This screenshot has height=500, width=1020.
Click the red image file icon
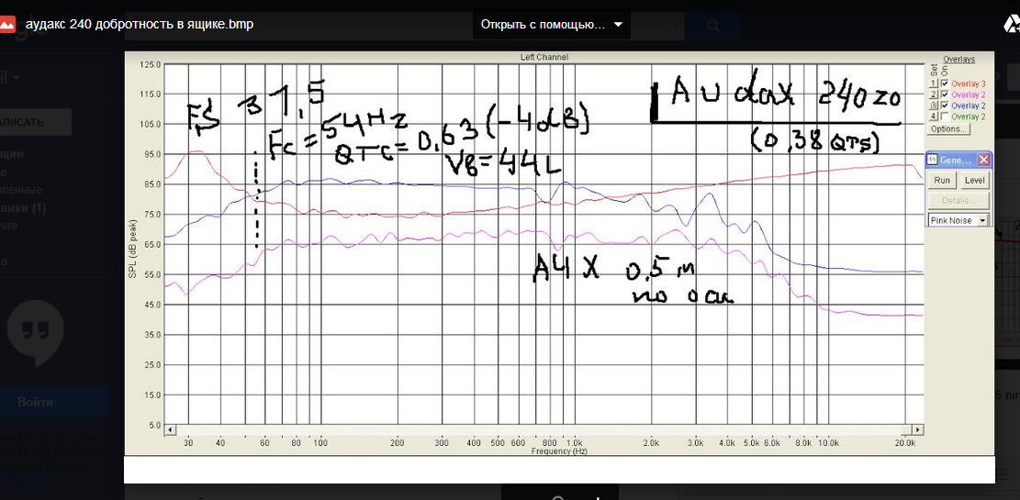pos(7,25)
